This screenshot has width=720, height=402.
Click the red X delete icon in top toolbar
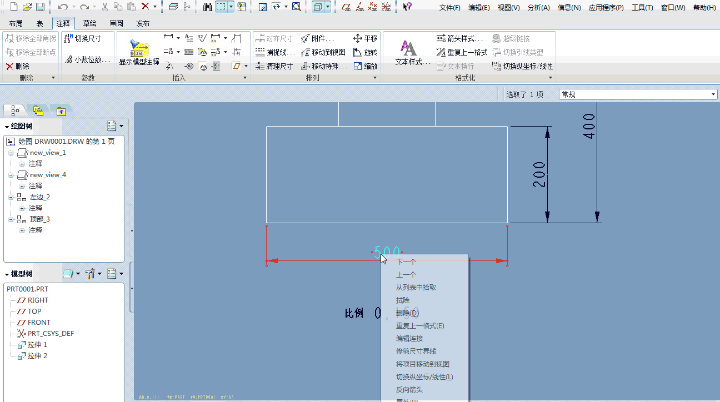click(x=145, y=7)
